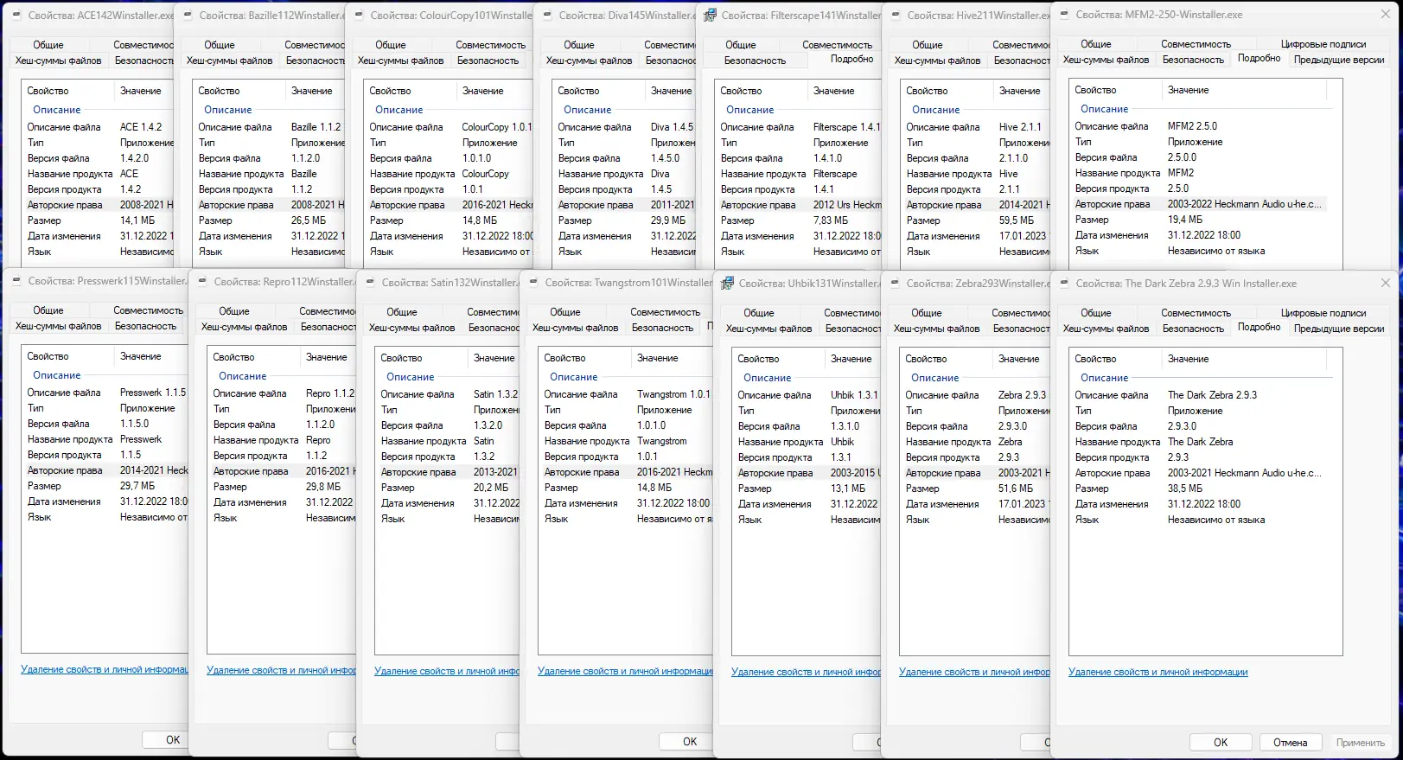
Task: Click the Satin132Winstaller window title bar icon
Action: (370, 283)
